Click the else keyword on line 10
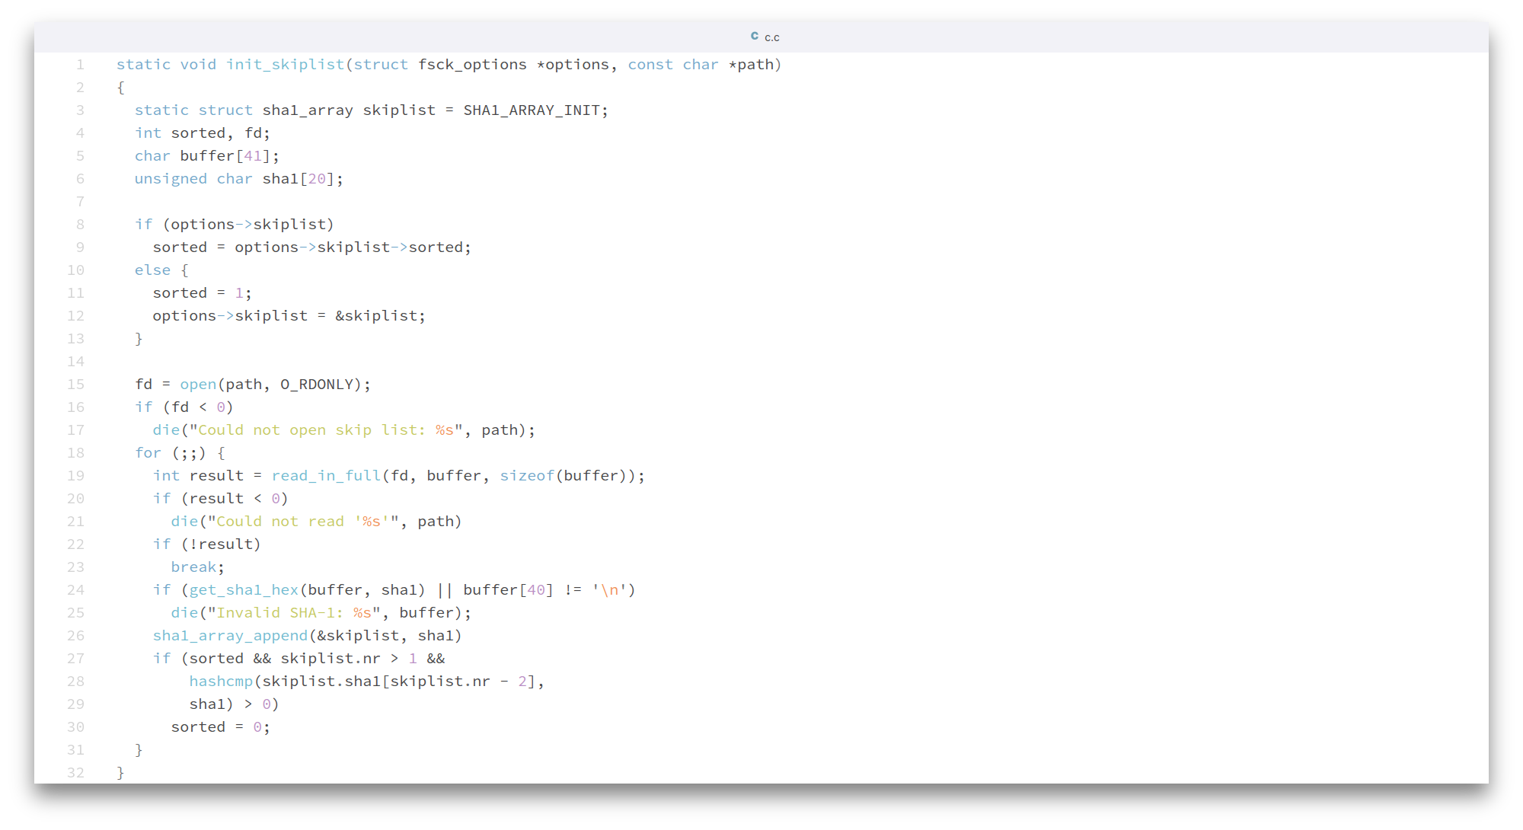Viewport: 1523px width, 830px height. (x=152, y=270)
